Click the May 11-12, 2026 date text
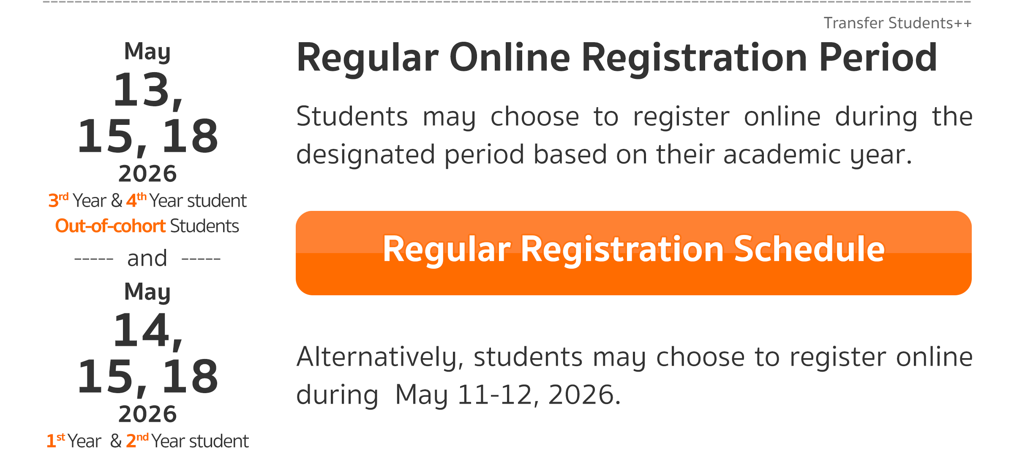Viewport: 1014px width, 464px height. [x=507, y=395]
